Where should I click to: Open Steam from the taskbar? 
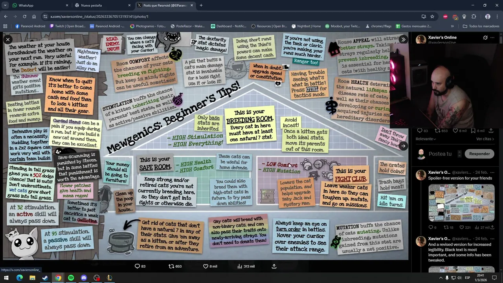point(45,278)
